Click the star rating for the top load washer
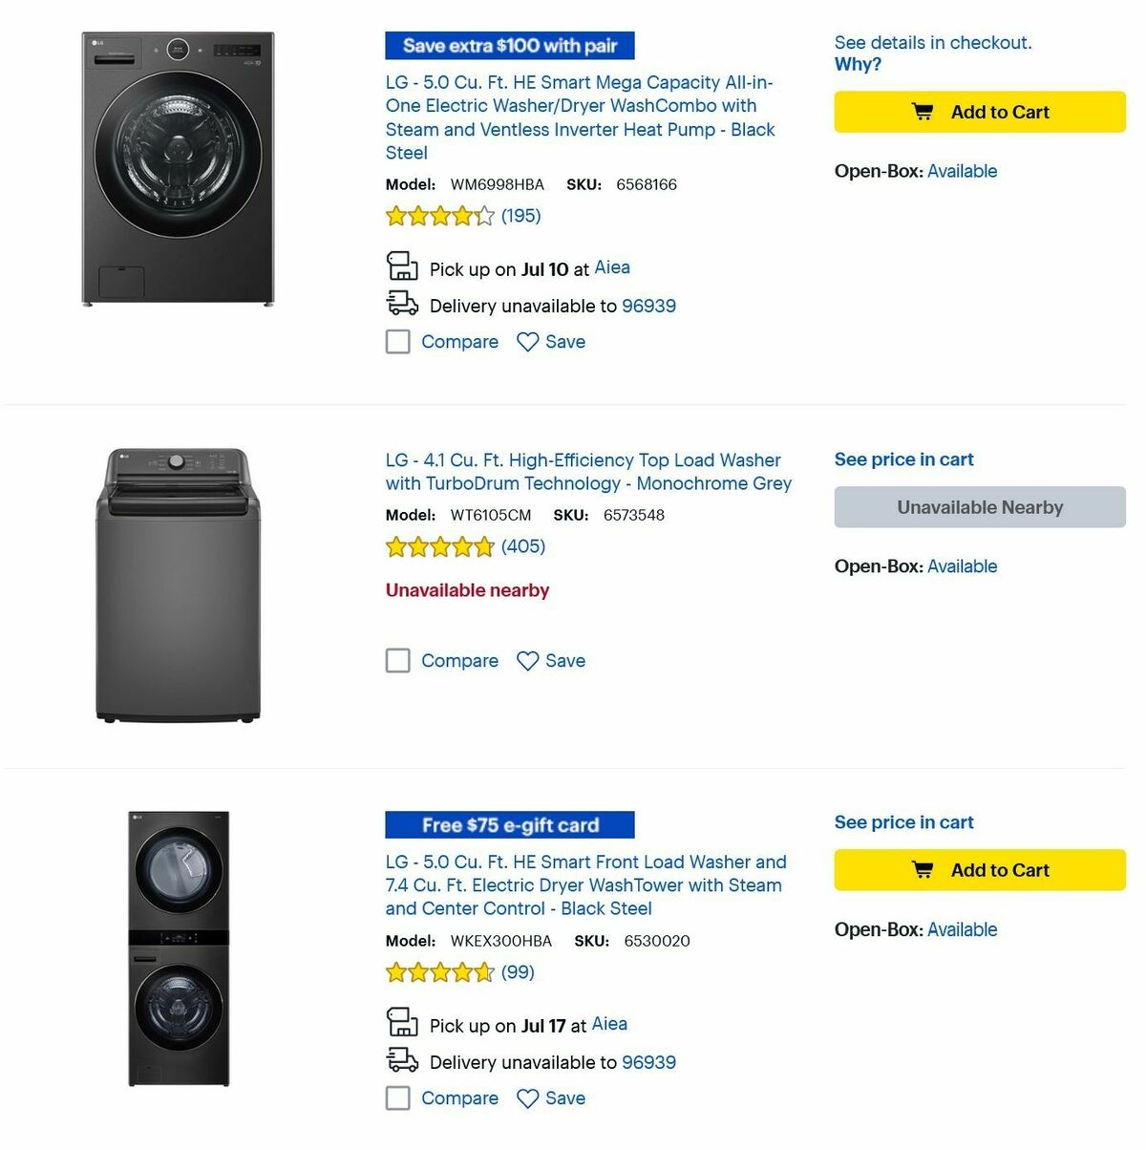This screenshot has height=1150, width=1146. coord(441,546)
